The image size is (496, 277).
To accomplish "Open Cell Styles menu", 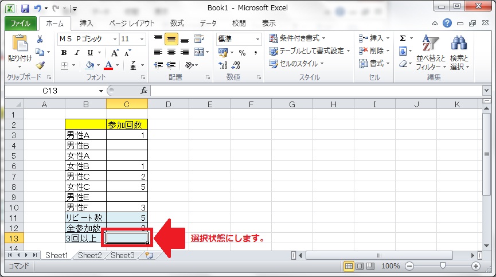I will click(296, 64).
